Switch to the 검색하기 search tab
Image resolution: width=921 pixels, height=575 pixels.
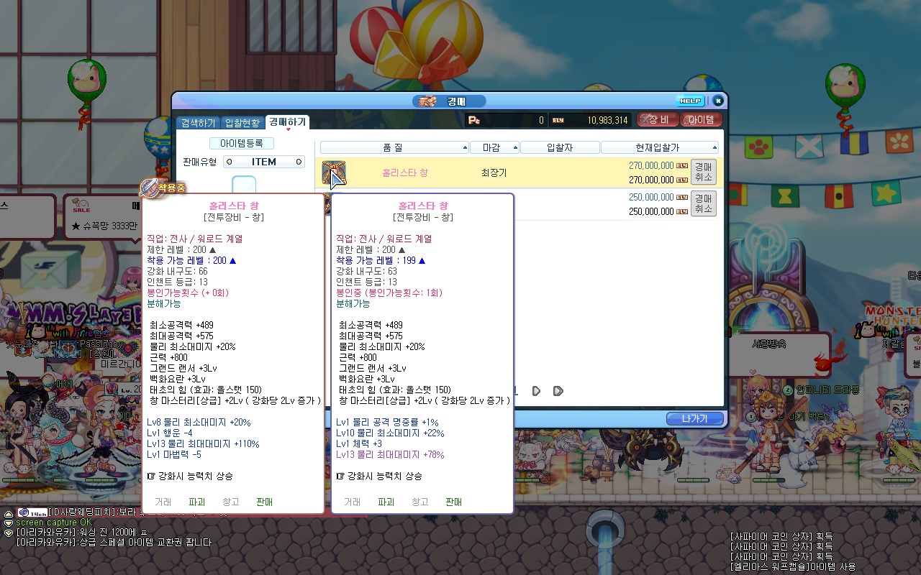[198, 123]
